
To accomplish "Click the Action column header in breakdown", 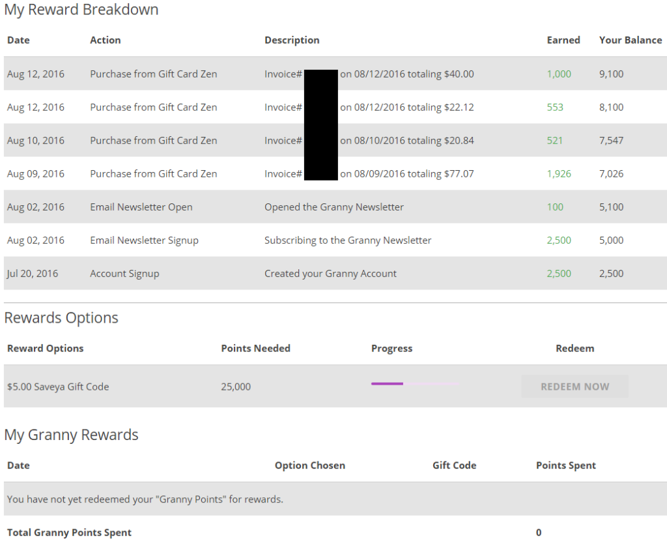I will pos(105,40).
